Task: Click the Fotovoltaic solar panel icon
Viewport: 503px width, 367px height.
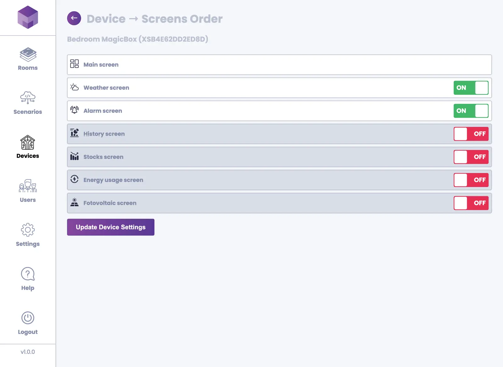Action: (75, 202)
